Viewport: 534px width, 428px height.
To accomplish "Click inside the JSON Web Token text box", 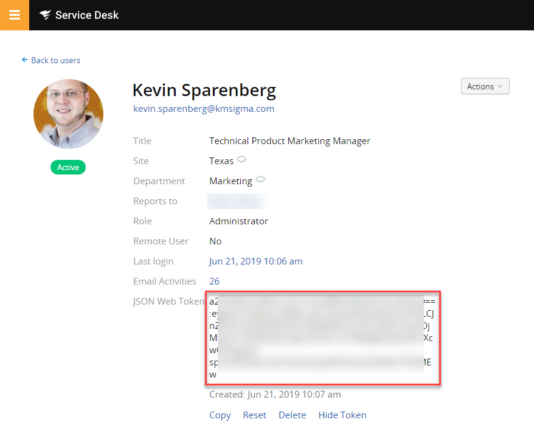I will (323, 338).
